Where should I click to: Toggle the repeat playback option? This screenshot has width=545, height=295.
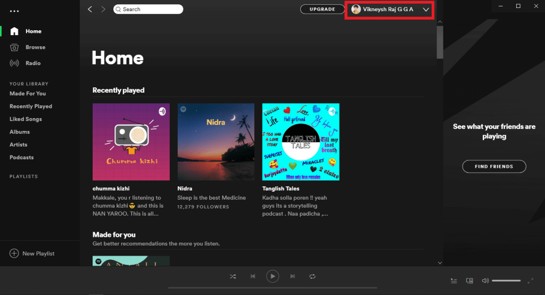tap(312, 276)
